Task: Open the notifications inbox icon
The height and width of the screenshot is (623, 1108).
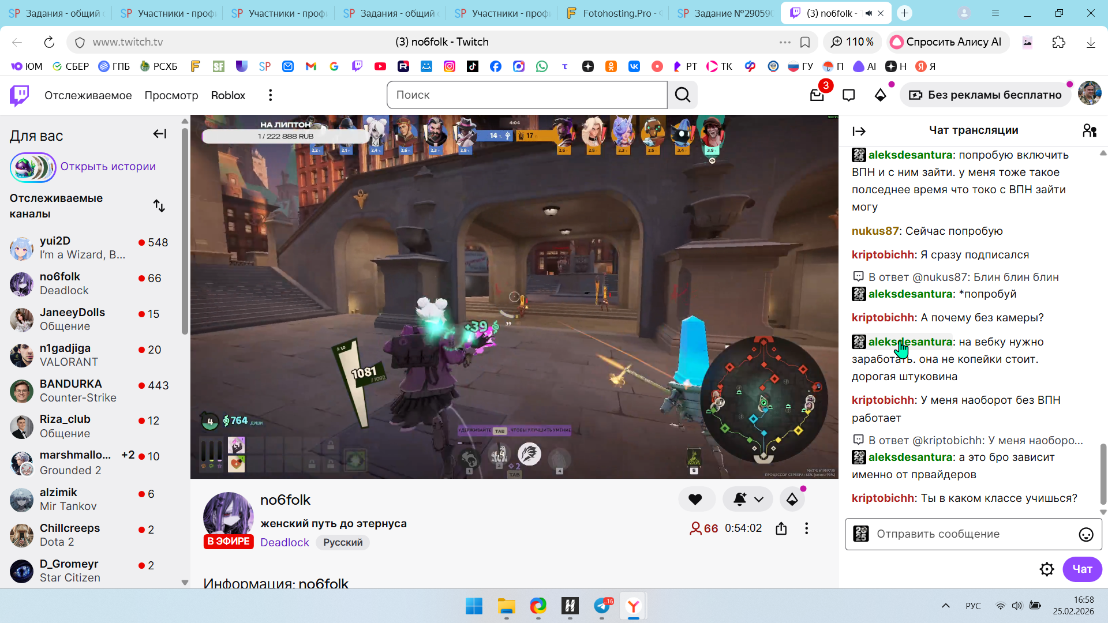Action: click(817, 95)
